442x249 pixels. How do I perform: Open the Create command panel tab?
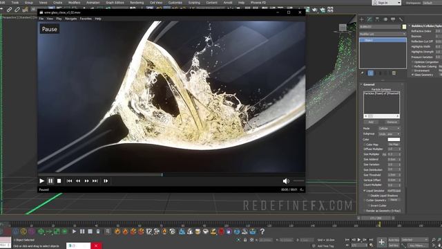coord(362,19)
